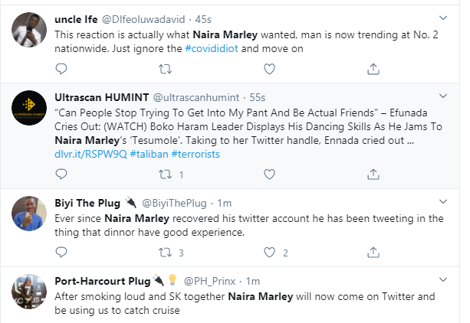Share Biyi The Plug's tweet

click(x=373, y=252)
